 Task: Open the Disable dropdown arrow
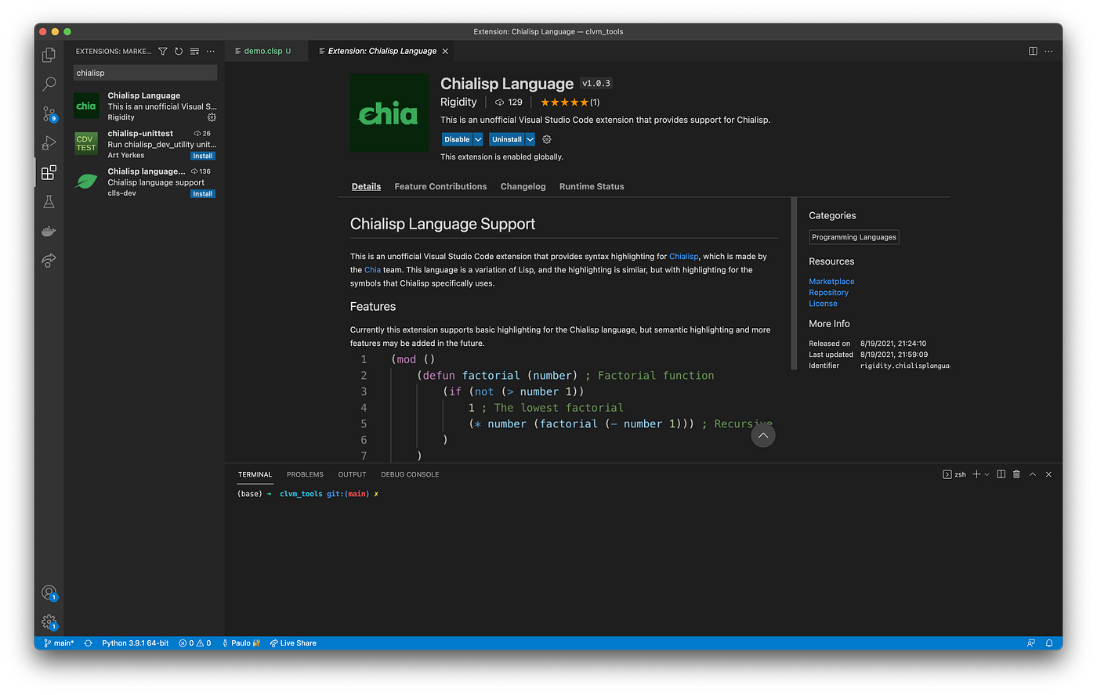tap(478, 139)
